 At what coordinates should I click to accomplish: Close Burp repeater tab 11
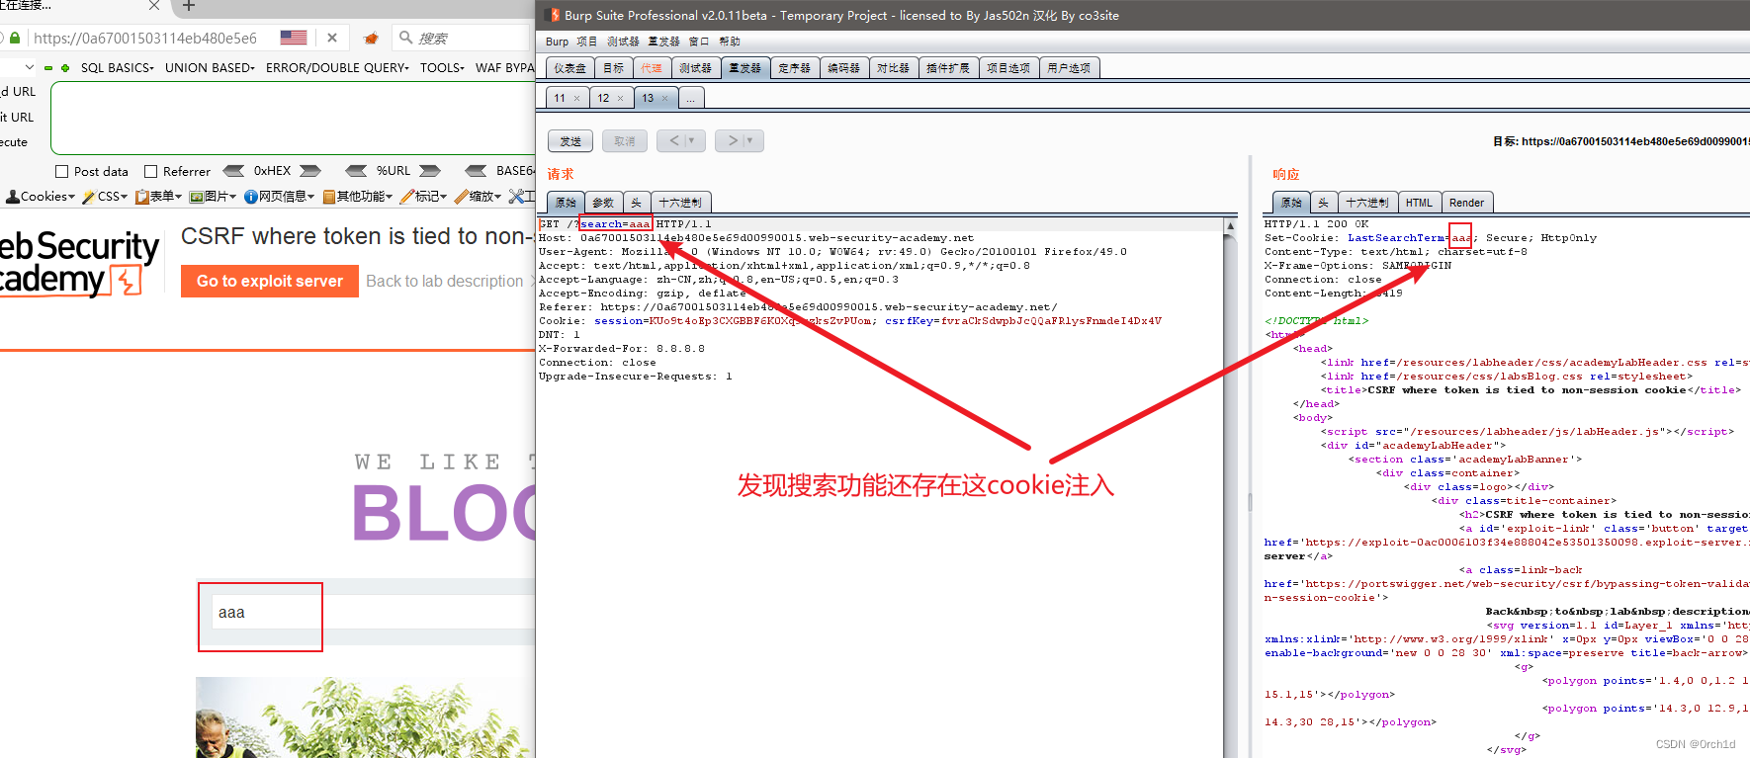tap(576, 98)
